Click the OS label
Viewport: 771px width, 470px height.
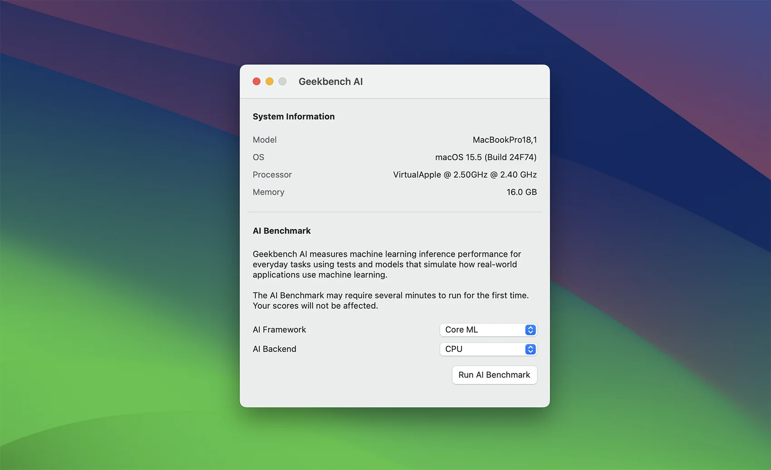259,157
